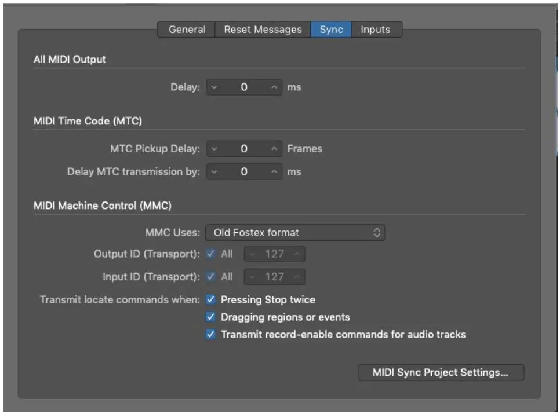This screenshot has height=414, width=560.
Task: Open the MMC Uses format dropdown
Action: [x=295, y=233]
